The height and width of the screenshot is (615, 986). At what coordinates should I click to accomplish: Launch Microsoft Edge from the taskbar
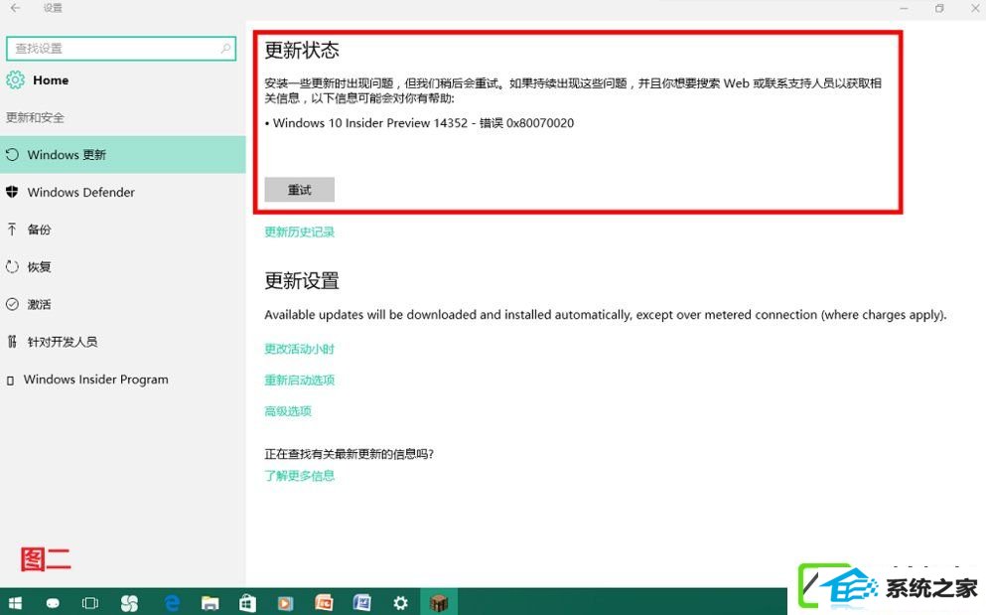pyautogui.click(x=172, y=603)
